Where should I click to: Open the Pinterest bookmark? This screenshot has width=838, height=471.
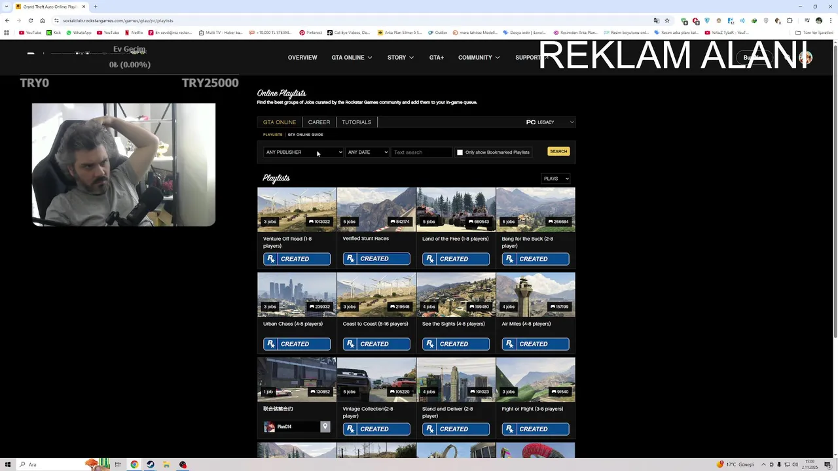coord(310,32)
